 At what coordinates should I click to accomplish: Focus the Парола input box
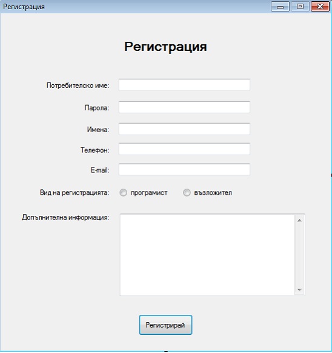pos(184,107)
